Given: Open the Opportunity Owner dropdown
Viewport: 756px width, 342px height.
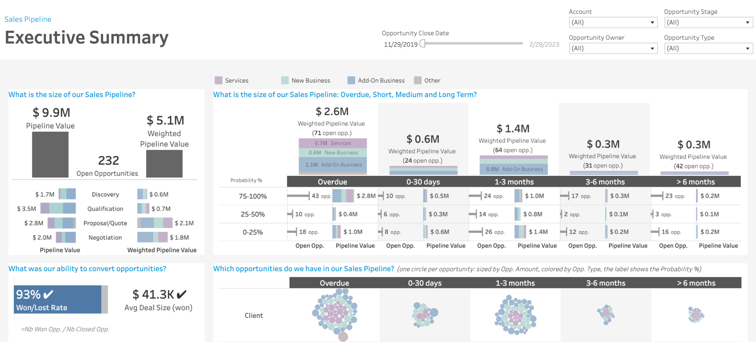Looking at the screenshot, I should pyautogui.click(x=613, y=48).
